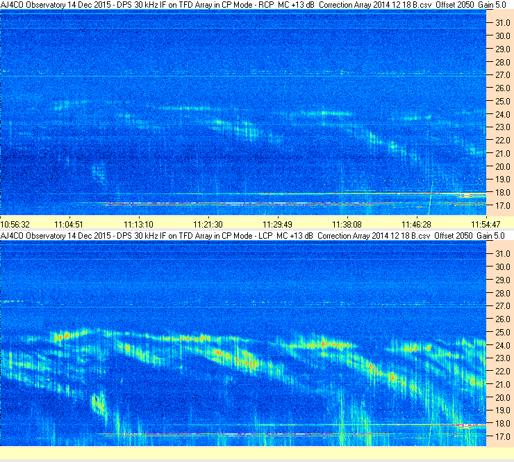Select 20.0 frequency label on RCP chart
This screenshot has height=462, width=514.
pos(503,167)
